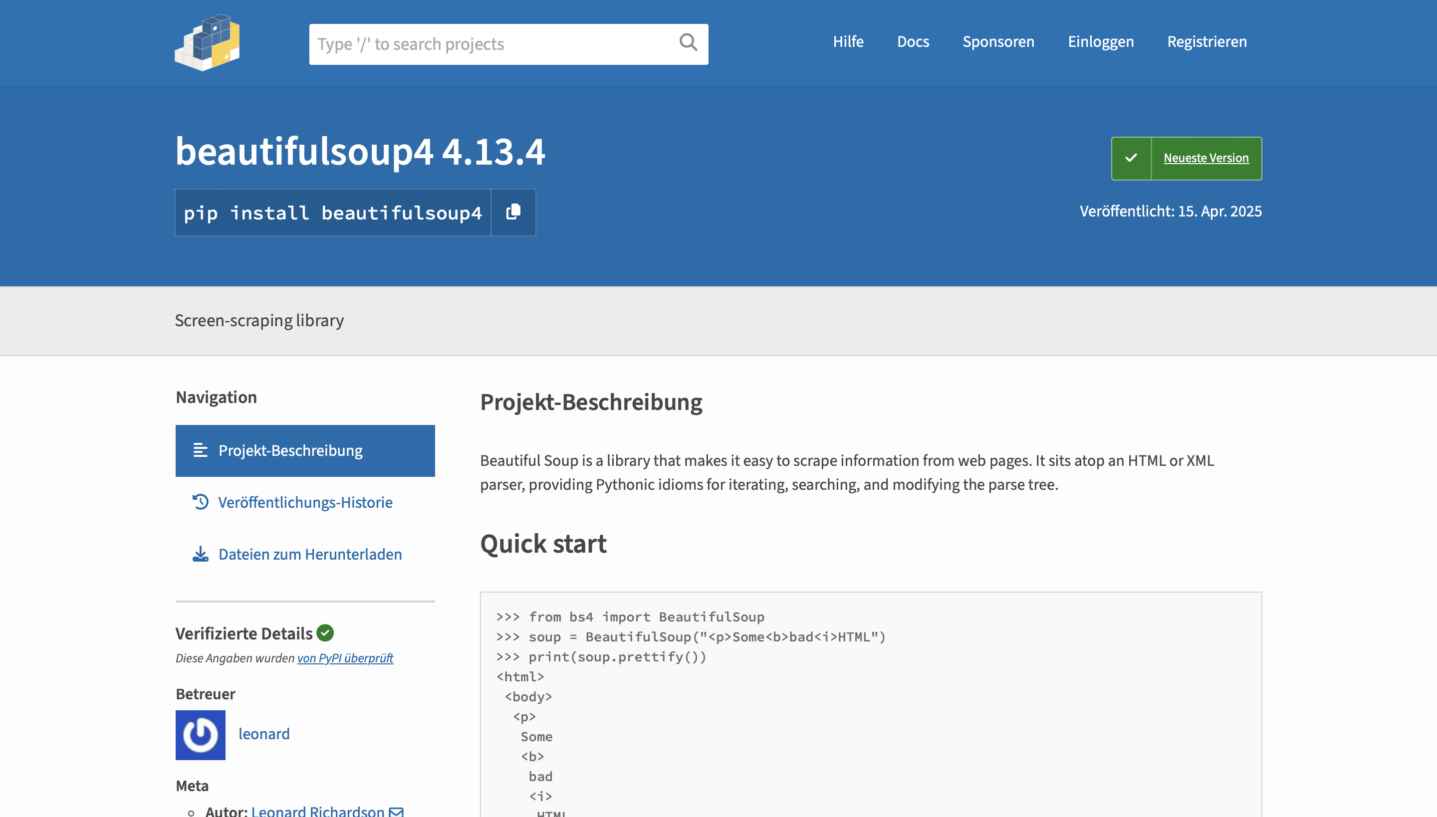Click the Neueste Version button
The height and width of the screenshot is (817, 1437).
pyautogui.click(x=1187, y=158)
